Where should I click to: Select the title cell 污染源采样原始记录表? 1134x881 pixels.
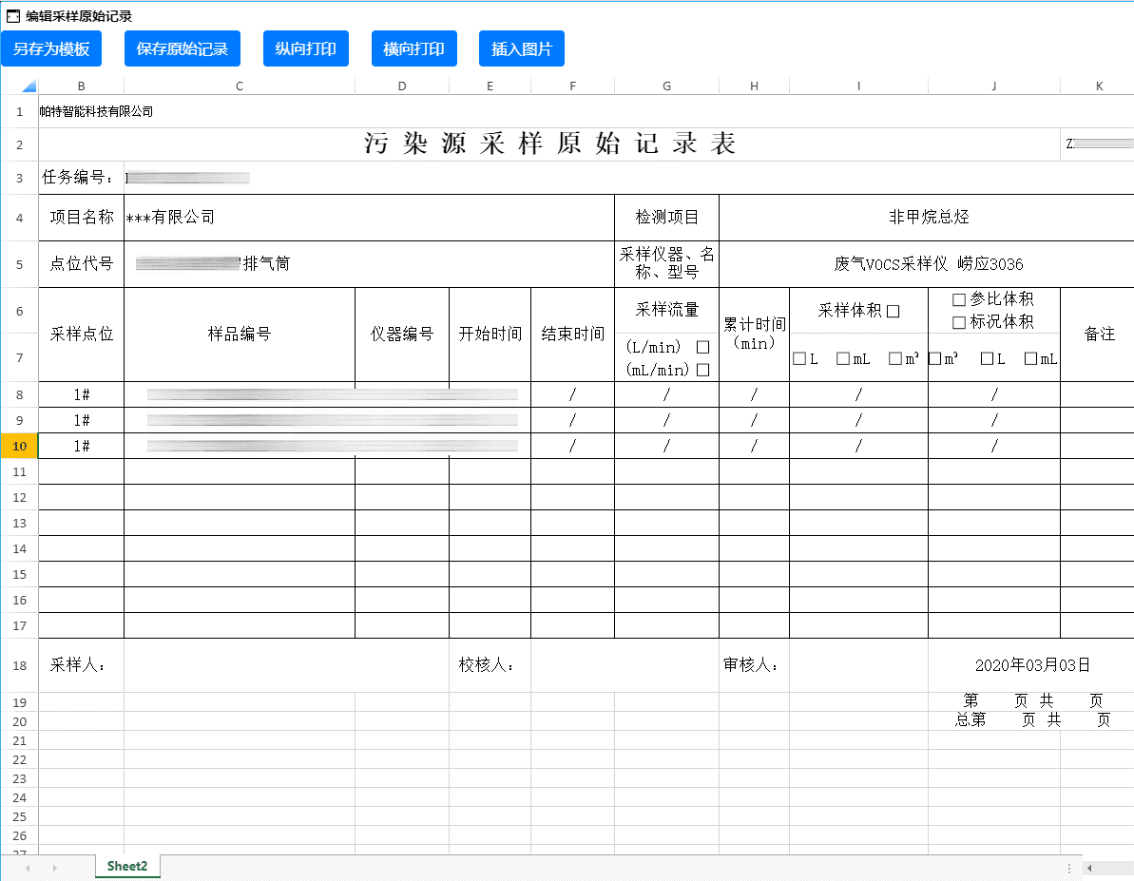(x=548, y=144)
